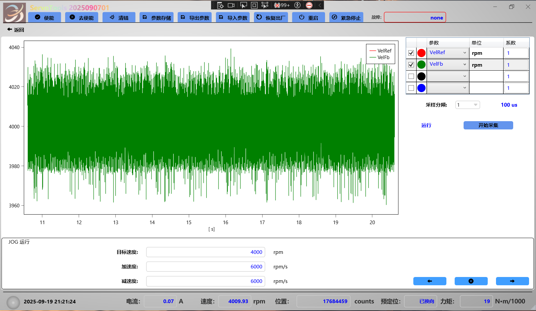This screenshot has height=311, width=536.
Task: Enable the blue channel checkbox
Action: click(x=411, y=88)
